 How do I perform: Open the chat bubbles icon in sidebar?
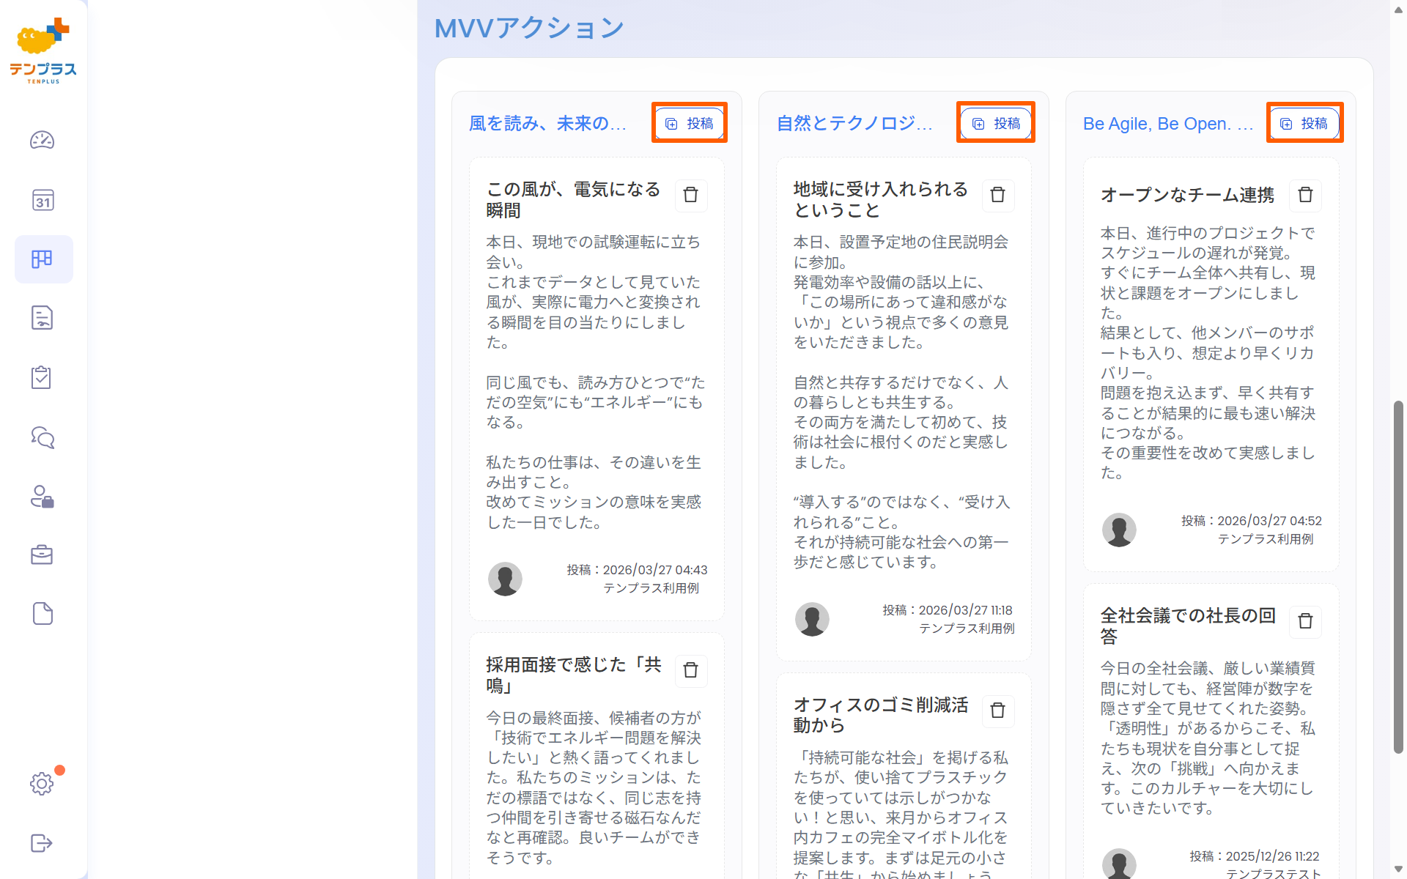pyautogui.click(x=43, y=437)
